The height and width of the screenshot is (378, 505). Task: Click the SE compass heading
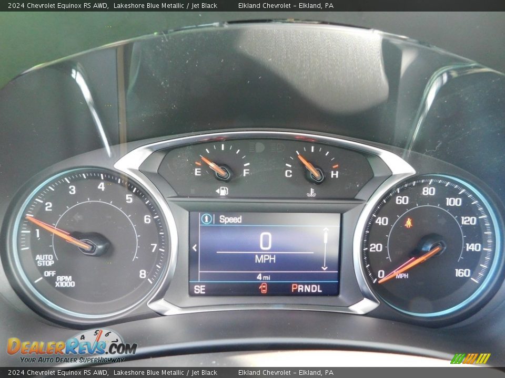click(x=199, y=290)
